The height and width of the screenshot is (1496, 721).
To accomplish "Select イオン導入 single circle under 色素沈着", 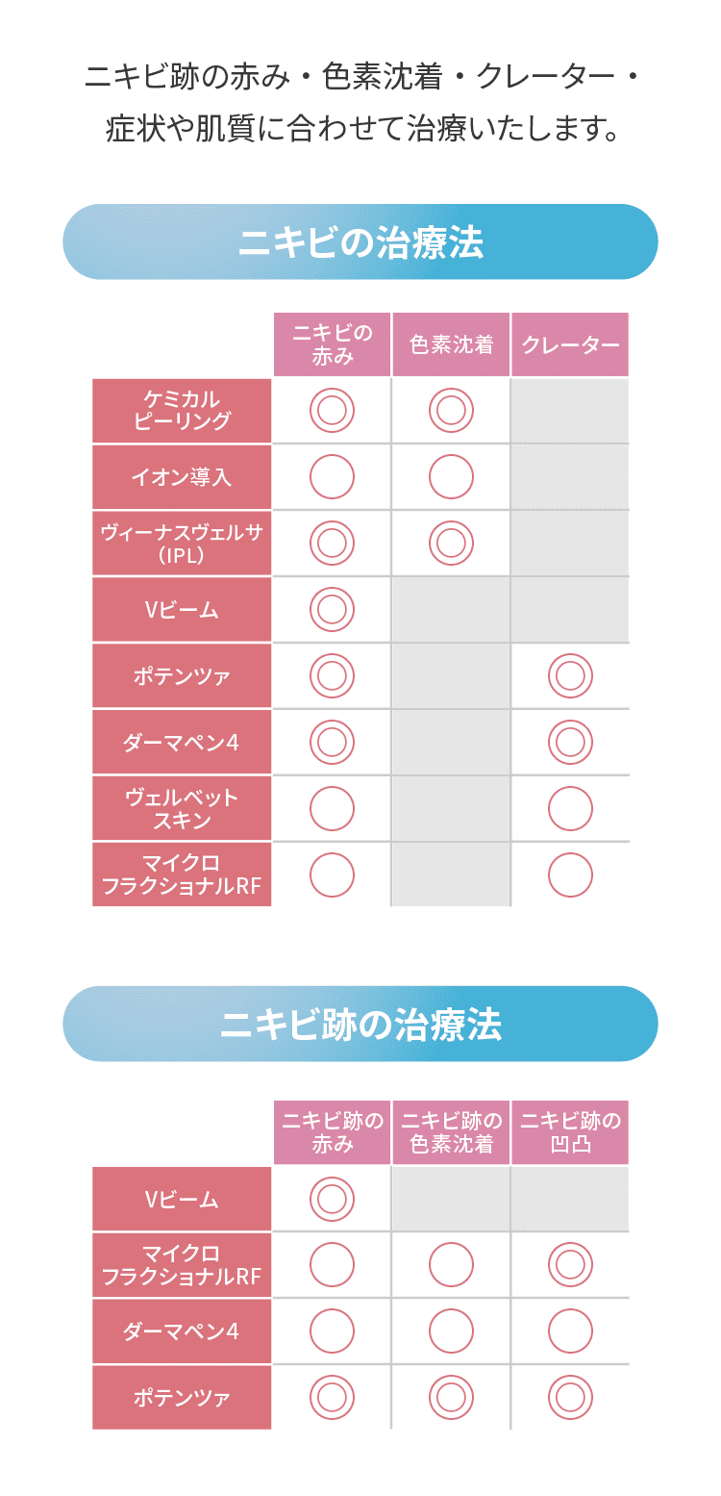I will (x=451, y=477).
